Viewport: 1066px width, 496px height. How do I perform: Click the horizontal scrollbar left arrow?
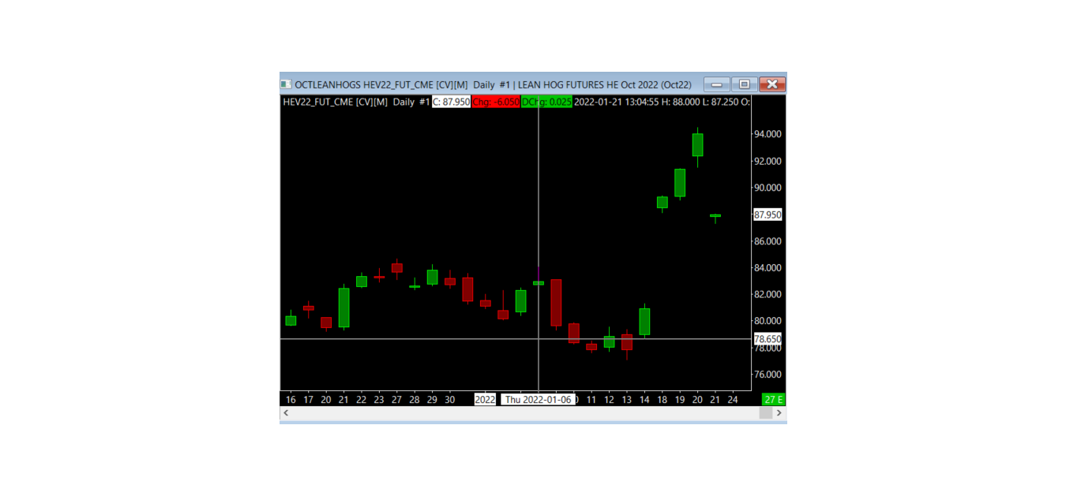point(286,413)
